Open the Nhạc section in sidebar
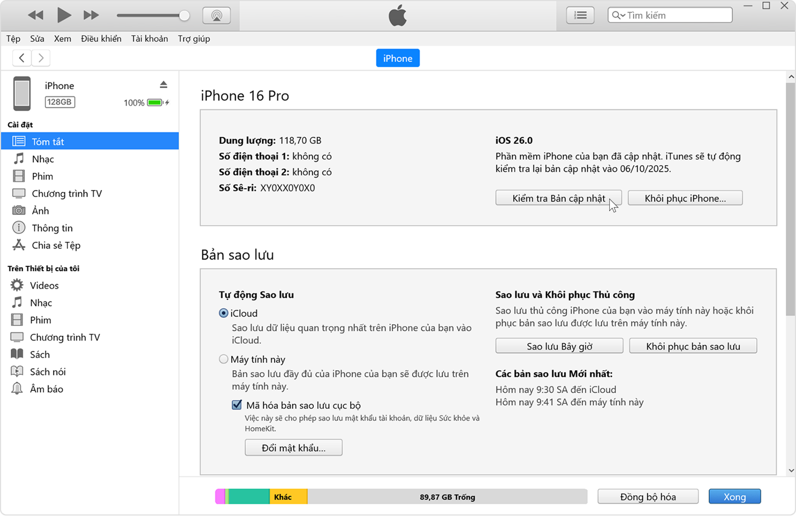The image size is (796, 516). coord(42,159)
